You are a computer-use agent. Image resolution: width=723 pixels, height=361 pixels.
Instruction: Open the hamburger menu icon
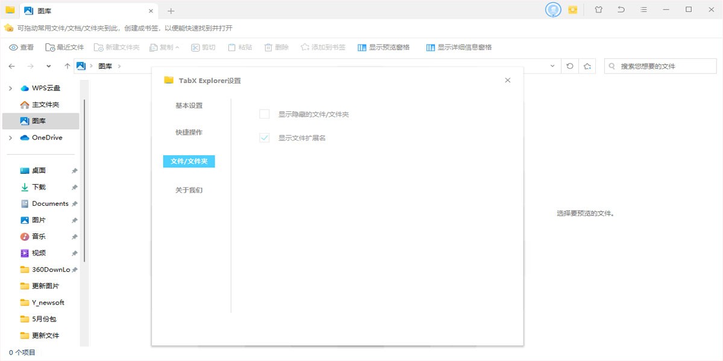[644, 10]
